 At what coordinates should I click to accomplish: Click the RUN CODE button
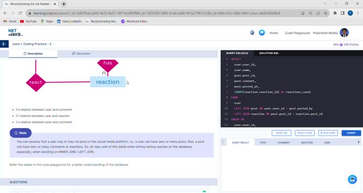coord(328,133)
